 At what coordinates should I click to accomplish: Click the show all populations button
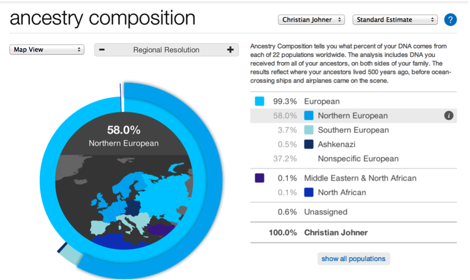[x=354, y=259]
